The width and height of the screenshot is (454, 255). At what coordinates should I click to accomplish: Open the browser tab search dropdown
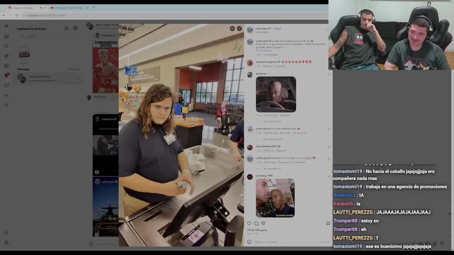[4, 8]
